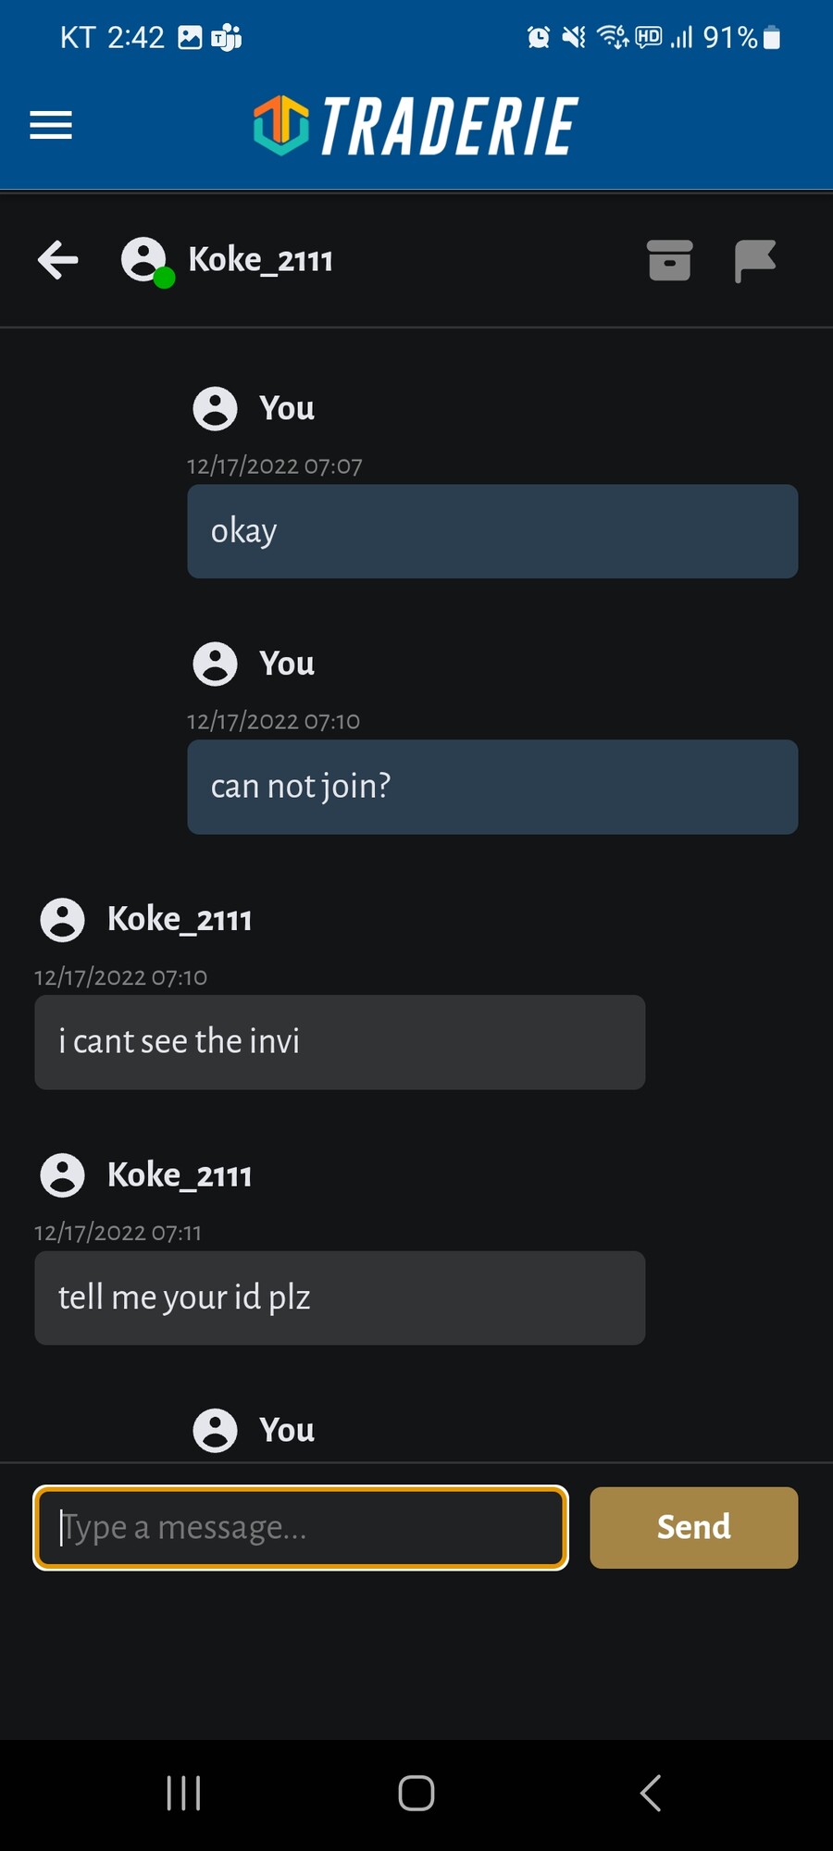Tap the 'i cant see the invi' message
The width and height of the screenshot is (833, 1851).
(x=339, y=1042)
